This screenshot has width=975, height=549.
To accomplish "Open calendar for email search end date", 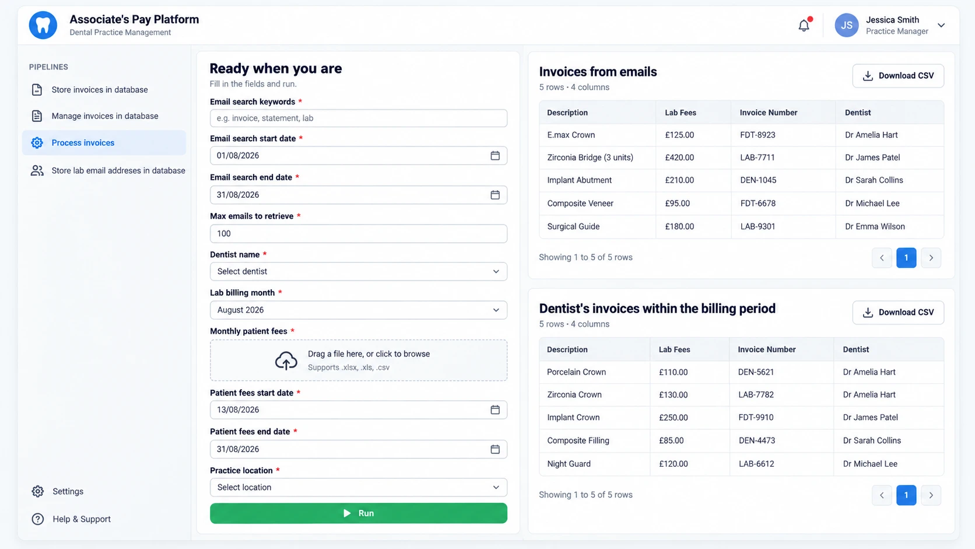I will tap(495, 195).
